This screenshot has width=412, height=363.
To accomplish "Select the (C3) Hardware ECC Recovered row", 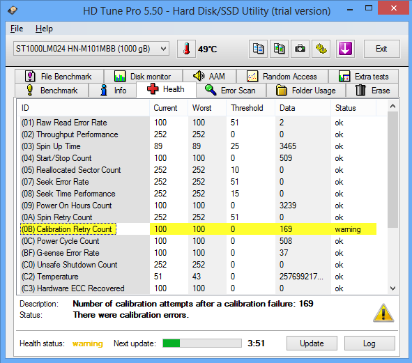I will [199, 288].
